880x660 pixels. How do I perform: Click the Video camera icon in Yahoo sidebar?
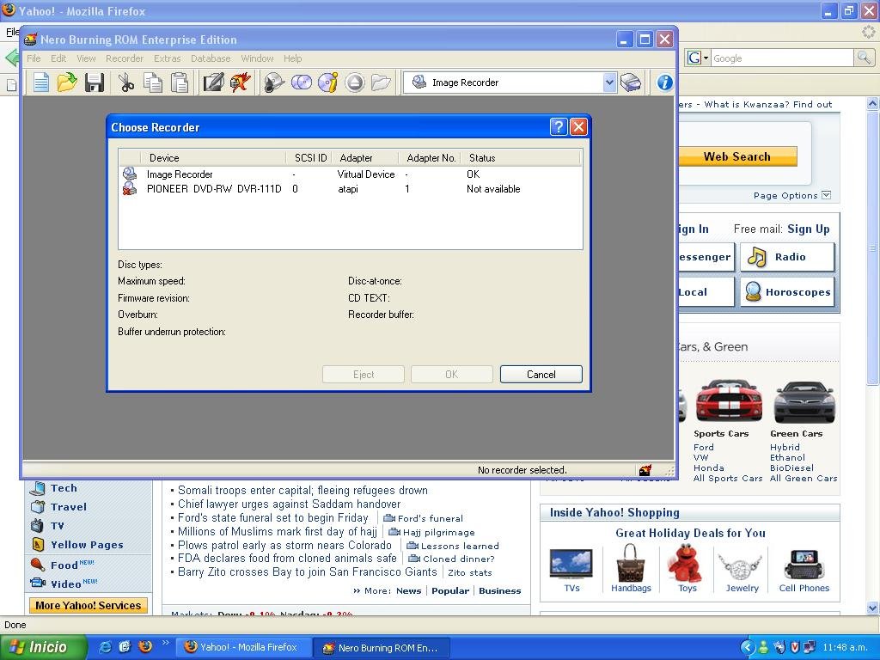pyautogui.click(x=38, y=584)
